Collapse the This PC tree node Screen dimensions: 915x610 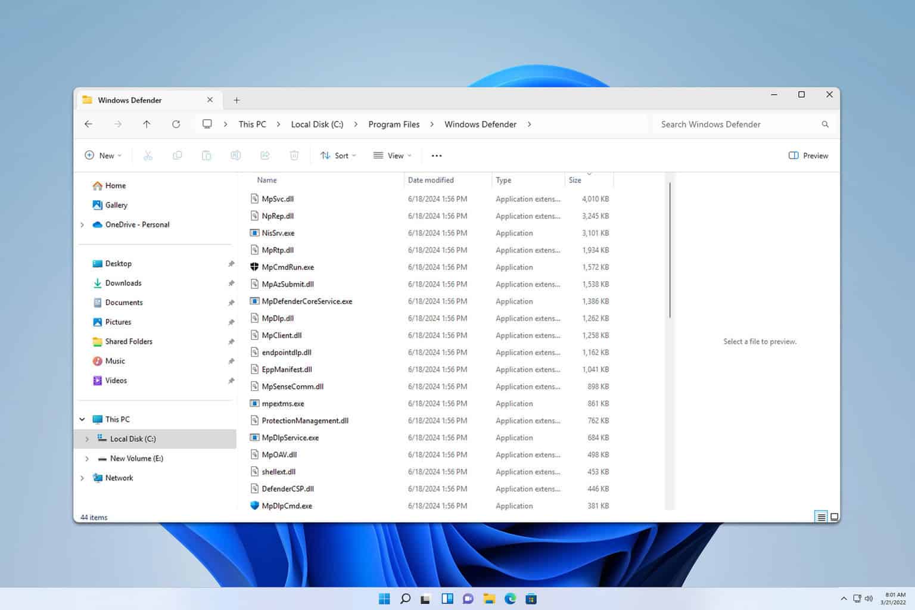(x=82, y=419)
